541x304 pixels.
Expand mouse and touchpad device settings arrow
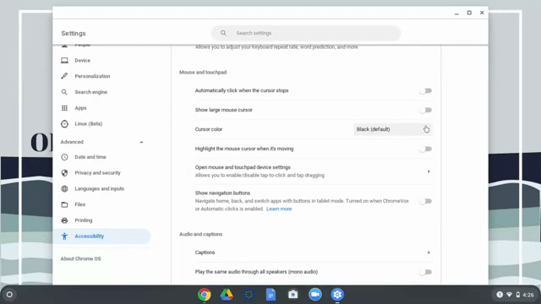[429, 171]
